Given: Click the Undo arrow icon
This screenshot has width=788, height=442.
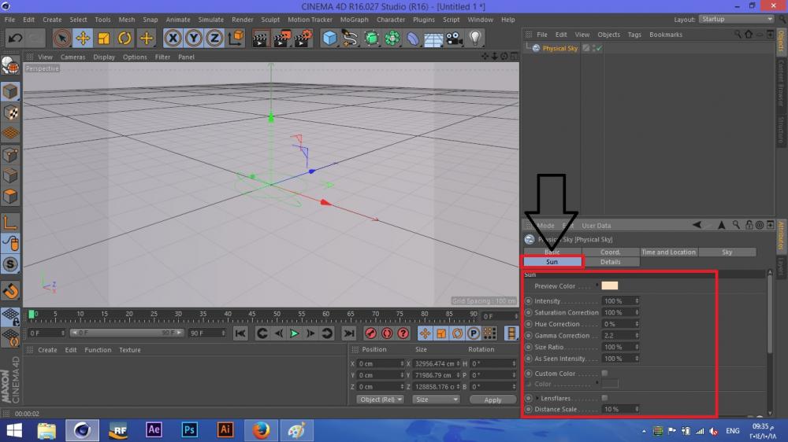Looking at the screenshot, I should [x=14, y=38].
